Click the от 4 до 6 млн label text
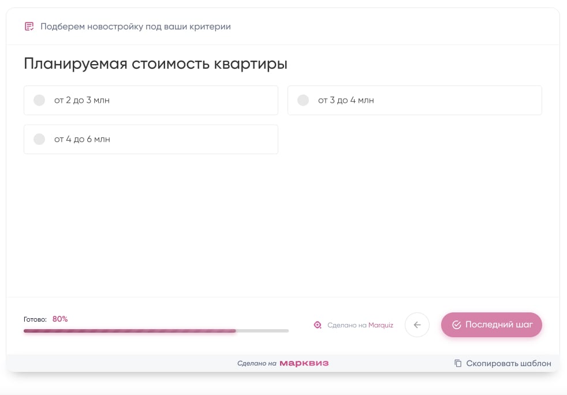This screenshot has width=567, height=395. pos(82,139)
